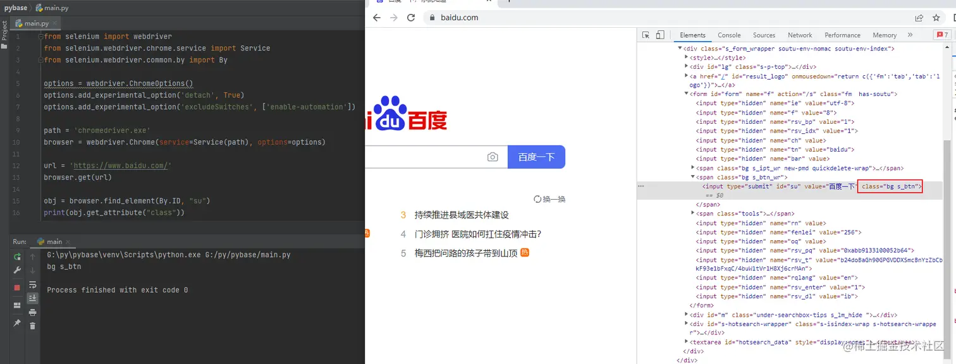Activate the DevTools inspect element picker
Screen dimensions: 956x364
[x=646, y=35]
